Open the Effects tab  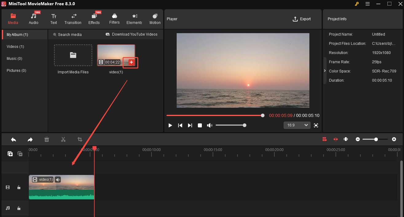(94, 19)
